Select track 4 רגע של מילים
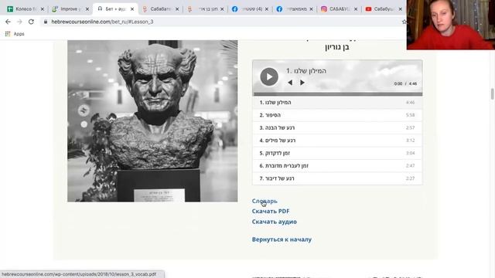This screenshot has width=495, height=278. tap(337, 141)
